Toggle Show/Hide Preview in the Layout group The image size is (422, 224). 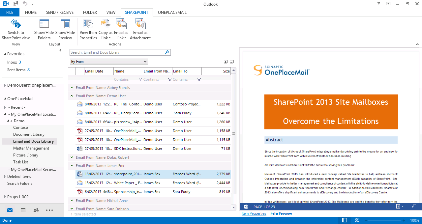[65, 29]
